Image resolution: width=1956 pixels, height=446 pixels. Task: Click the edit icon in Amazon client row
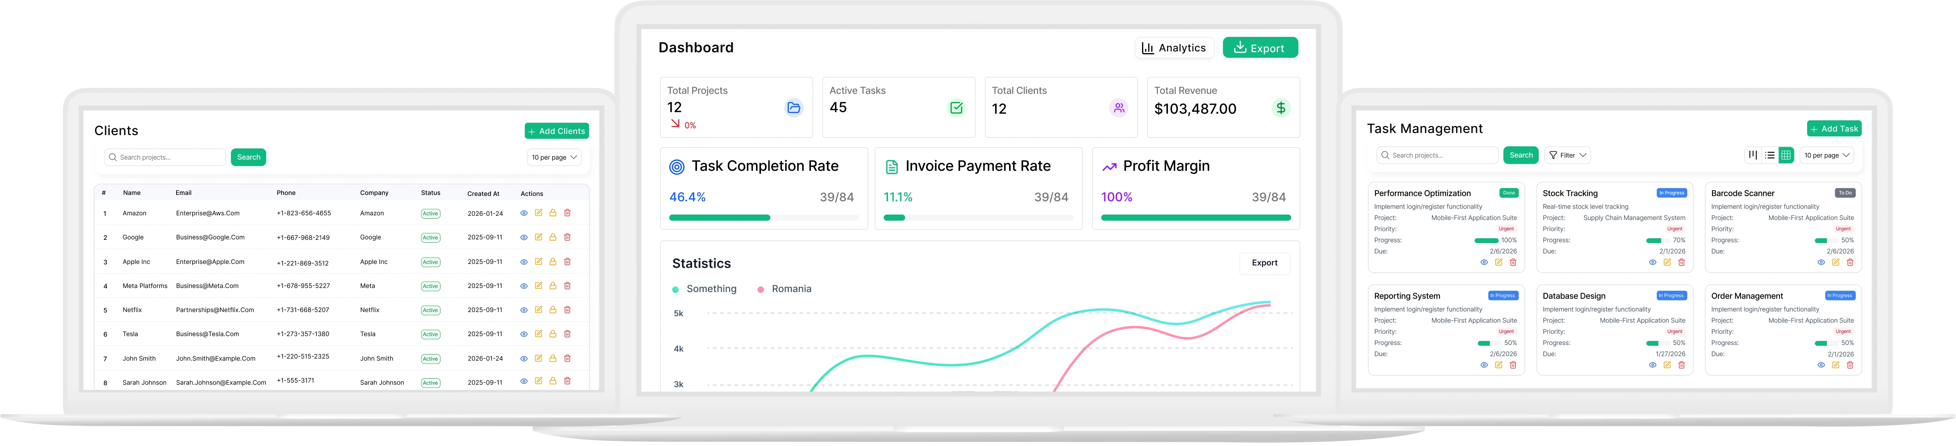point(538,213)
